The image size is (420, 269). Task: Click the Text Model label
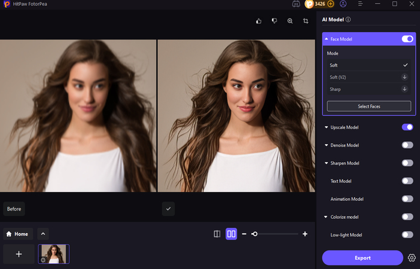(340, 181)
